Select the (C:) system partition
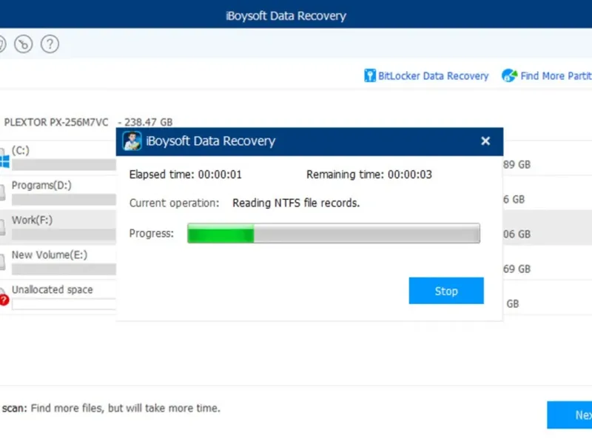The height and width of the screenshot is (444, 592). [21, 151]
